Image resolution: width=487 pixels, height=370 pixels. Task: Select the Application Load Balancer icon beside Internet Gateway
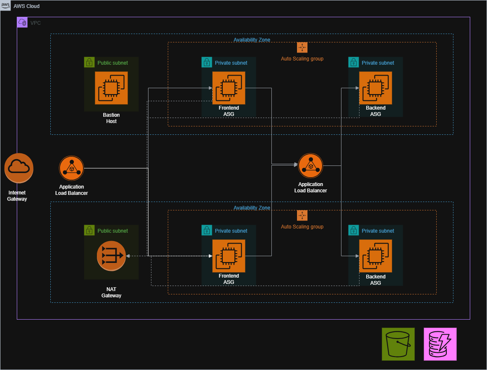click(71, 168)
